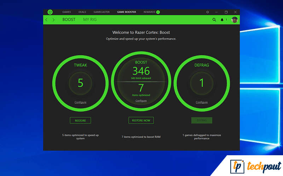Click the Razer Cortex logo icon
The width and height of the screenshot is (283, 176).
coord(50,12)
